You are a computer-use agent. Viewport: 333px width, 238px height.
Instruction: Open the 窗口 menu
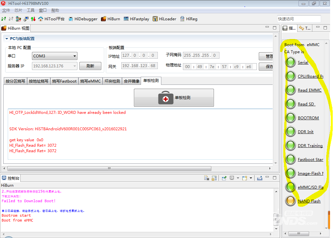tap(43, 10)
